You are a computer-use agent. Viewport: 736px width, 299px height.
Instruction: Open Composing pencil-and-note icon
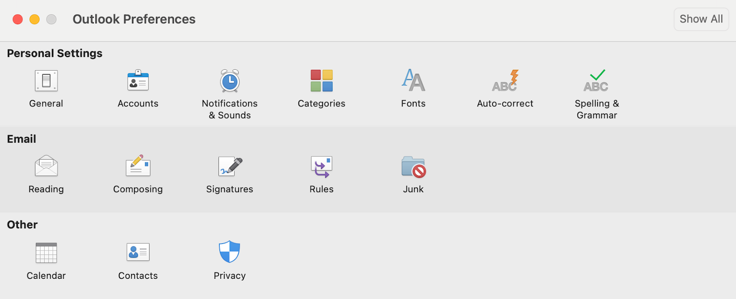coord(138,166)
